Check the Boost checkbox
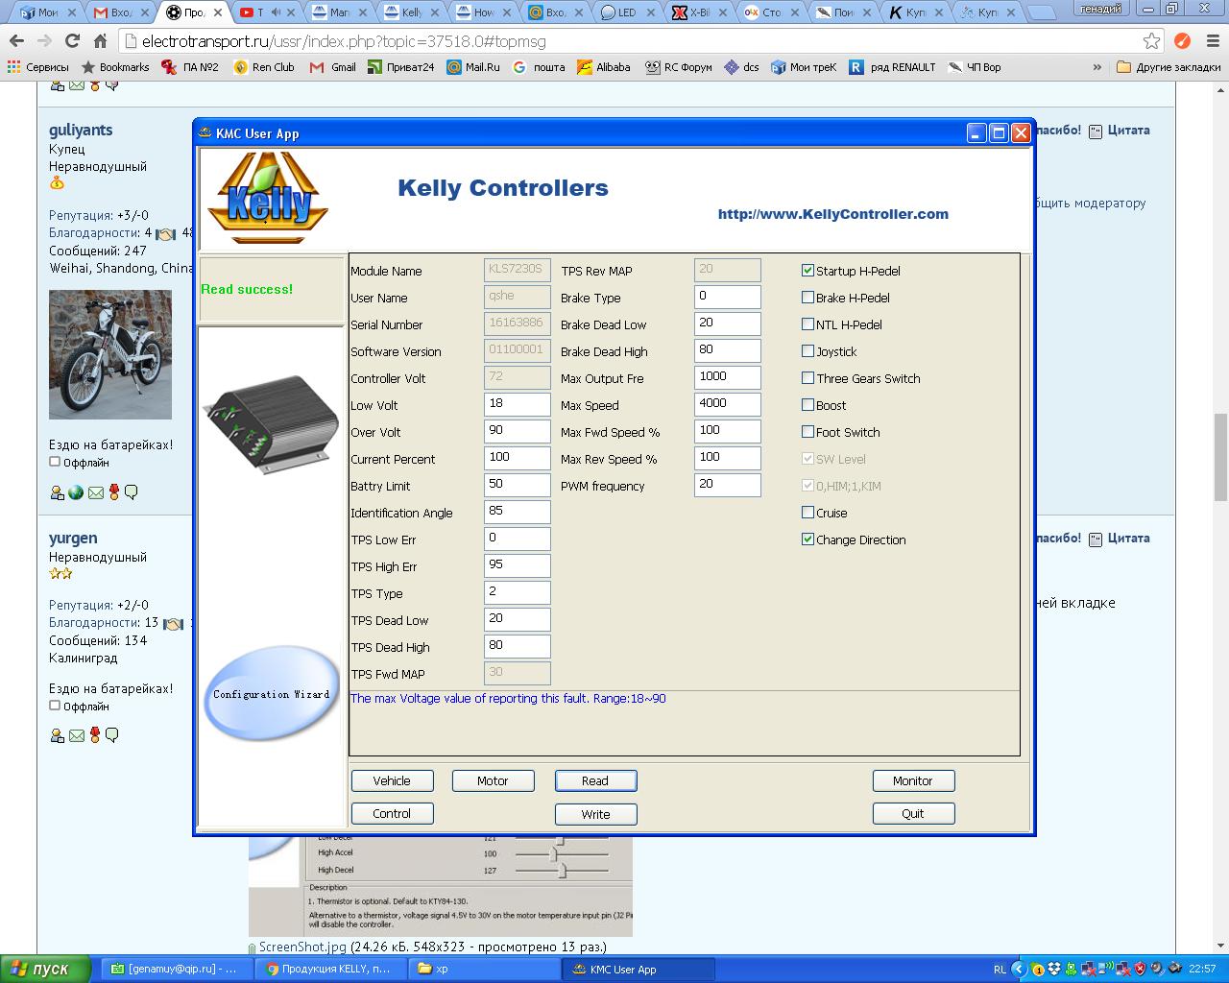Screen dimensions: 1229x983 pyautogui.click(x=807, y=405)
